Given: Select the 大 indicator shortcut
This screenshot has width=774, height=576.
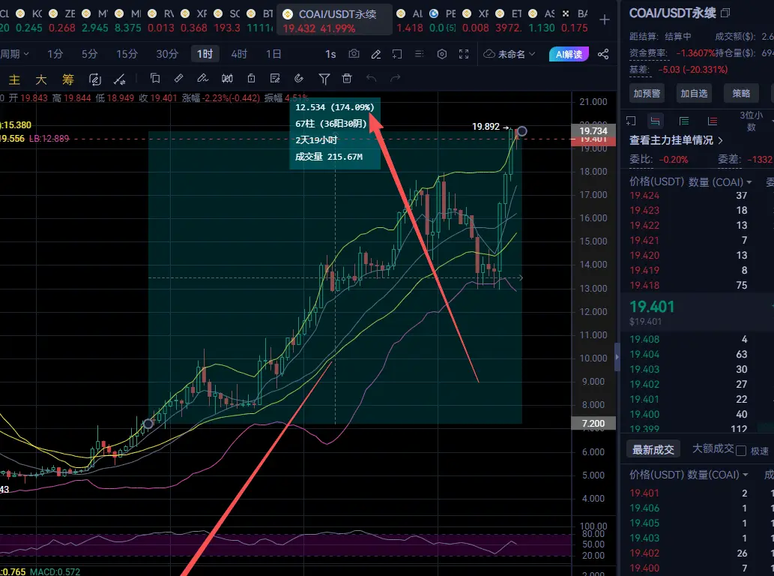Looking at the screenshot, I should (x=41, y=79).
